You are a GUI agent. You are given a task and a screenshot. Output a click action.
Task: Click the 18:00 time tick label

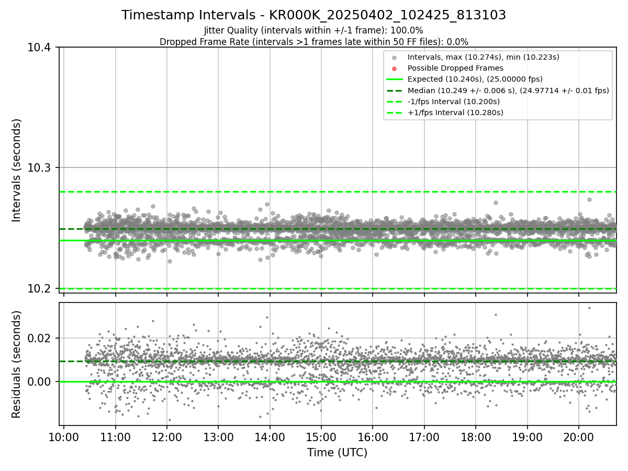(x=476, y=438)
